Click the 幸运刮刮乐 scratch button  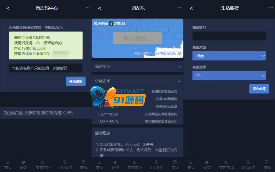point(137,38)
